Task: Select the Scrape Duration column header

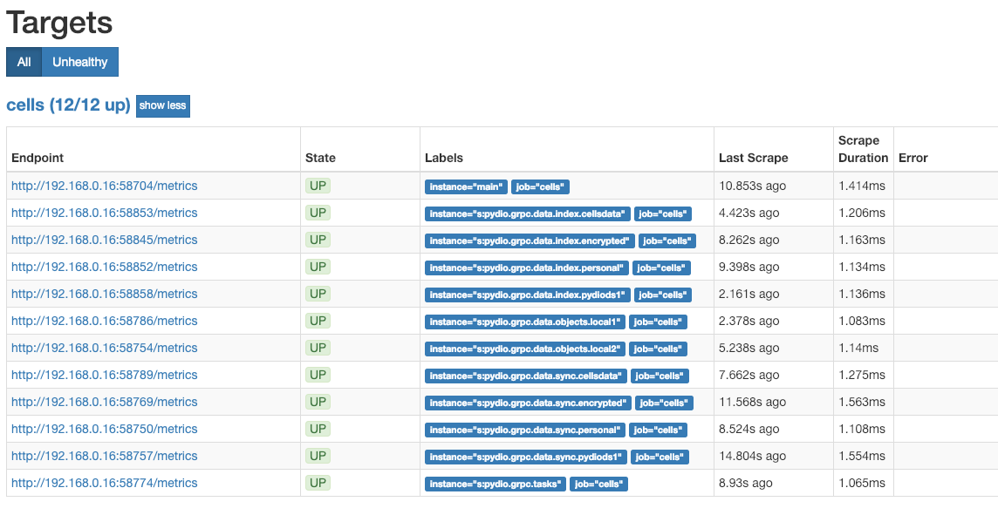Action: click(x=863, y=149)
